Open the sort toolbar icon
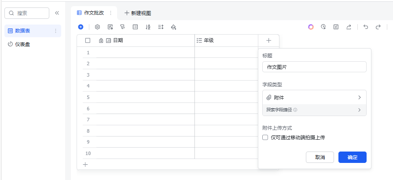This screenshot has height=180, width=393. tap(148, 27)
